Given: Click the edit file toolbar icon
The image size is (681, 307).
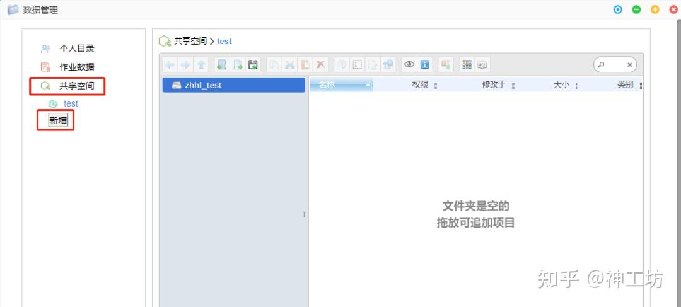Looking at the screenshot, I should point(373,65).
